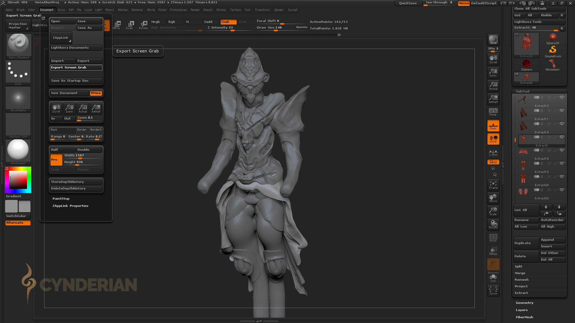
Task: Click the Scroll icon in the Document palette
Action: pyautogui.click(x=56, y=108)
